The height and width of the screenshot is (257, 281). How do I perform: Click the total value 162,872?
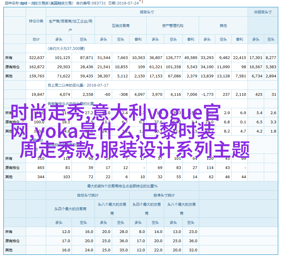point(37,67)
